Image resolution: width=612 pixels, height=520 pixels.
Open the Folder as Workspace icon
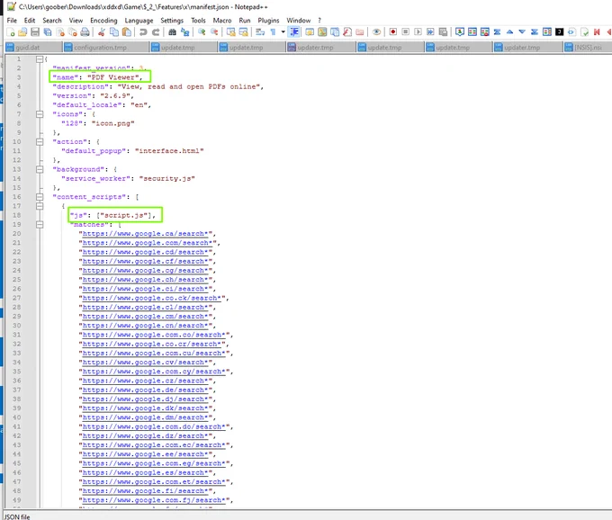pos(360,32)
